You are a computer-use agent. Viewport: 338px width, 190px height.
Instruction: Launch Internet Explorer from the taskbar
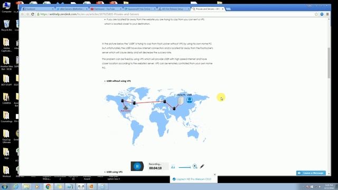pos(16,186)
